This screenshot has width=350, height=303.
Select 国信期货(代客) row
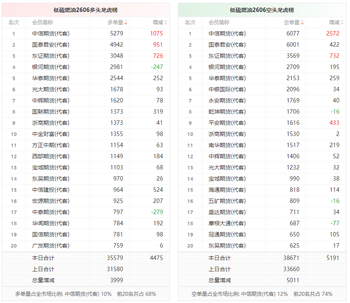[86, 234]
